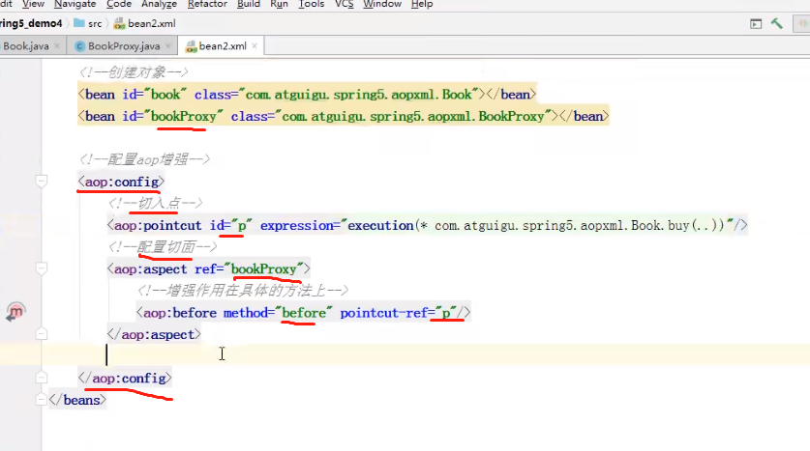Click the opening <aop:config> tag
This screenshot has width=810, height=451.
coord(121,182)
